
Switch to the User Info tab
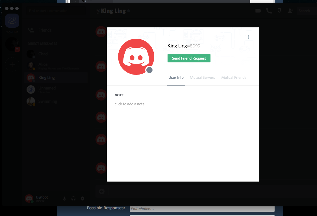(x=176, y=78)
